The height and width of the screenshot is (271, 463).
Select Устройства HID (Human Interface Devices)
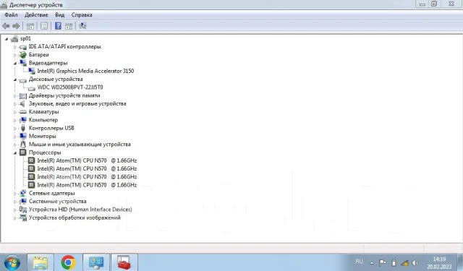pos(80,210)
